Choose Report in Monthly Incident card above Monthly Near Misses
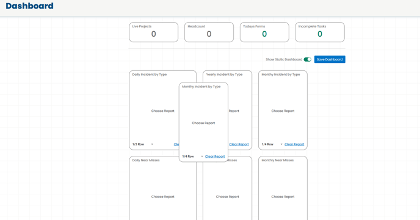Screen dimensions: 420x220 [x=283, y=111]
